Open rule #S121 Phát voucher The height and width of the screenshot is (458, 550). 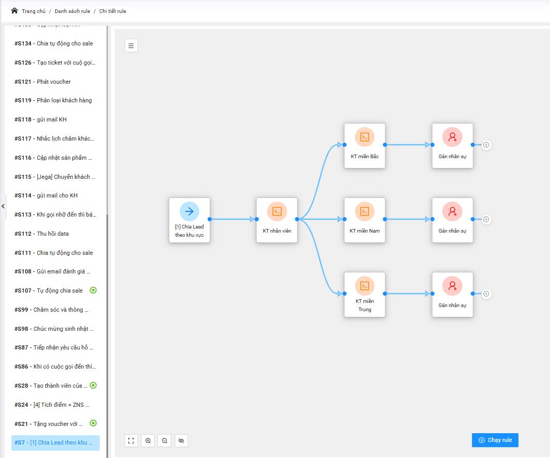pyautogui.click(x=43, y=82)
